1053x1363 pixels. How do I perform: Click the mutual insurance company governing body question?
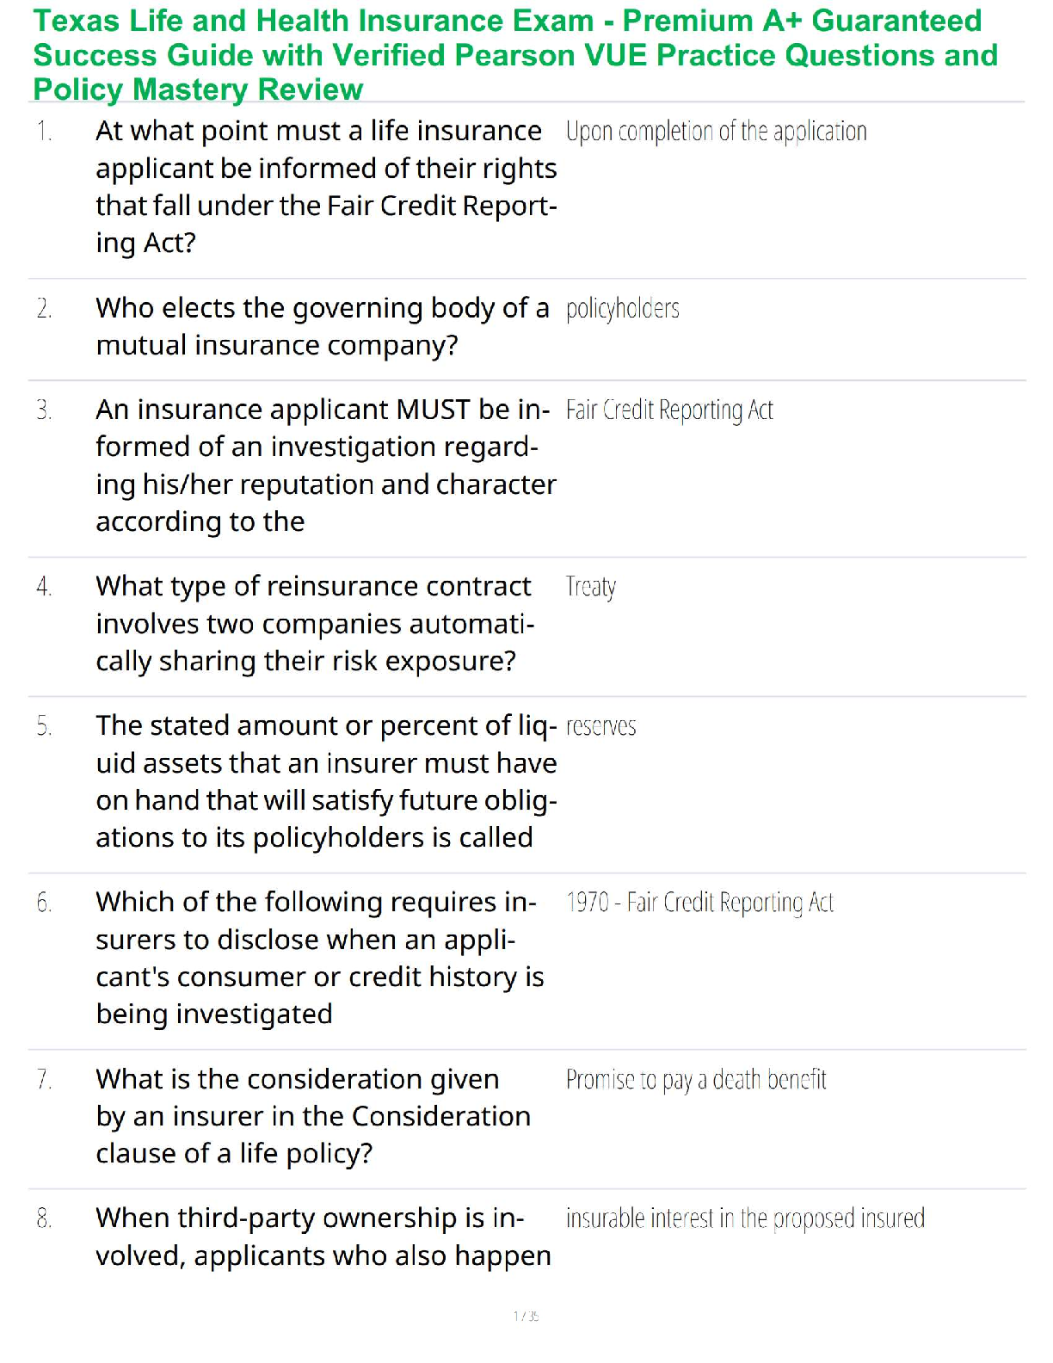(322, 326)
